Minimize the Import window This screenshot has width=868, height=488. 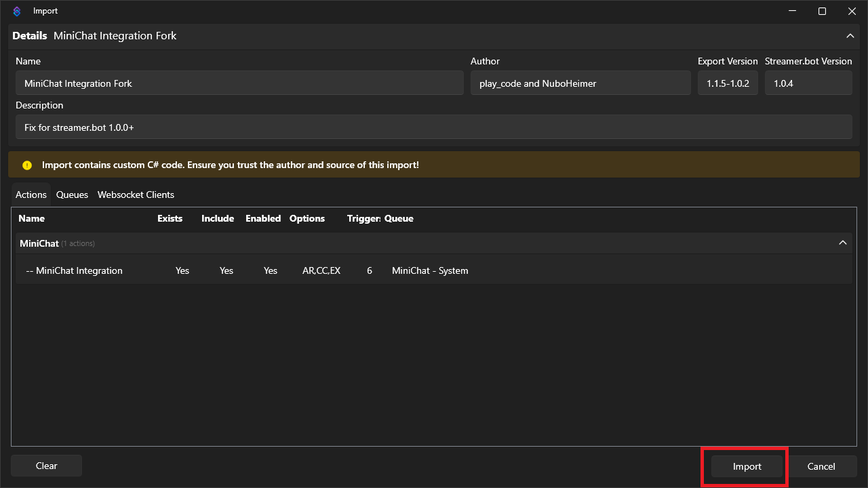point(792,11)
